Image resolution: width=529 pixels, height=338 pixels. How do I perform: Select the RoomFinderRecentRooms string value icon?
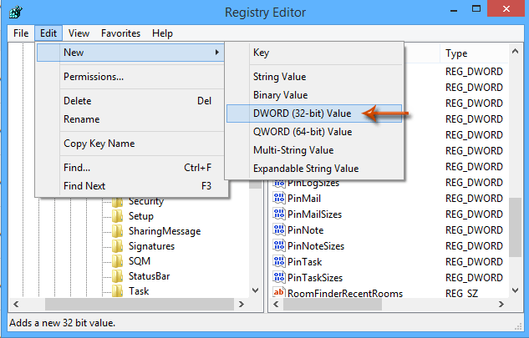(279, 292)
